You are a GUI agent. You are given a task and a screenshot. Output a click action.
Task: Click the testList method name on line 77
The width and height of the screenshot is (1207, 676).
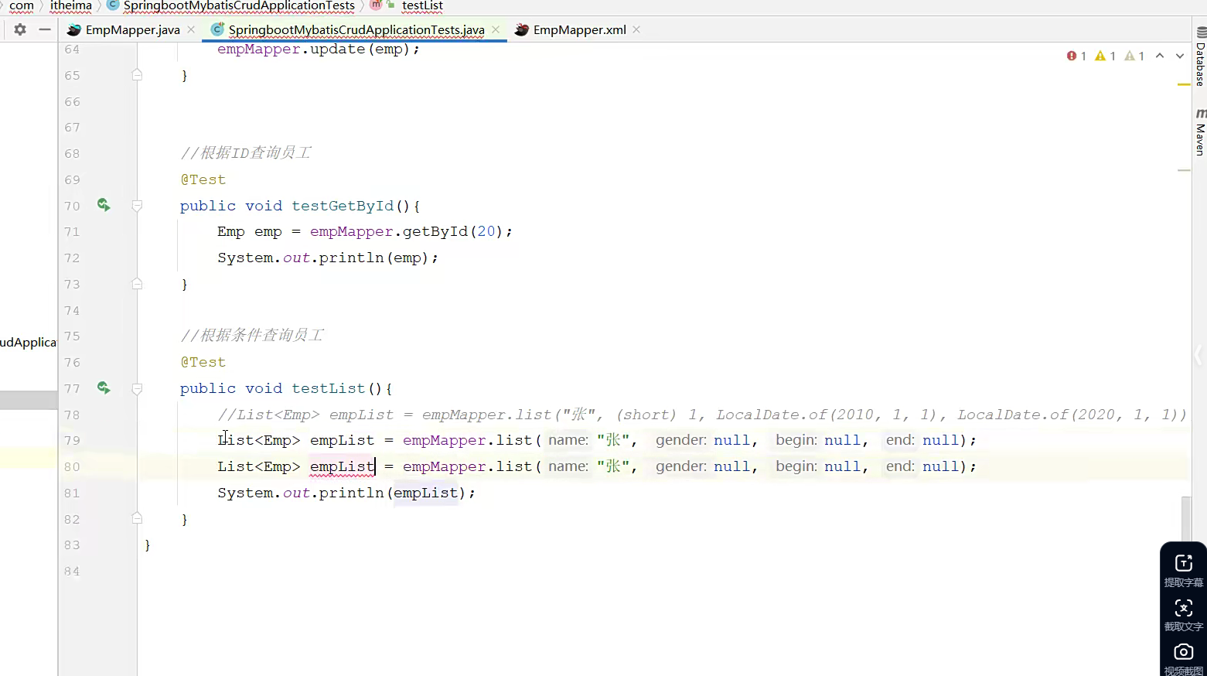pos(328,388)
